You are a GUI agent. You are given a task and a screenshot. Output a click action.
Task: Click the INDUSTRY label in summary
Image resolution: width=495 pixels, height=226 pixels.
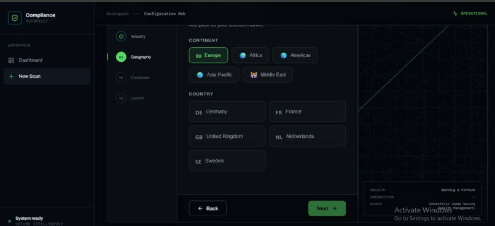coord(378,190)
